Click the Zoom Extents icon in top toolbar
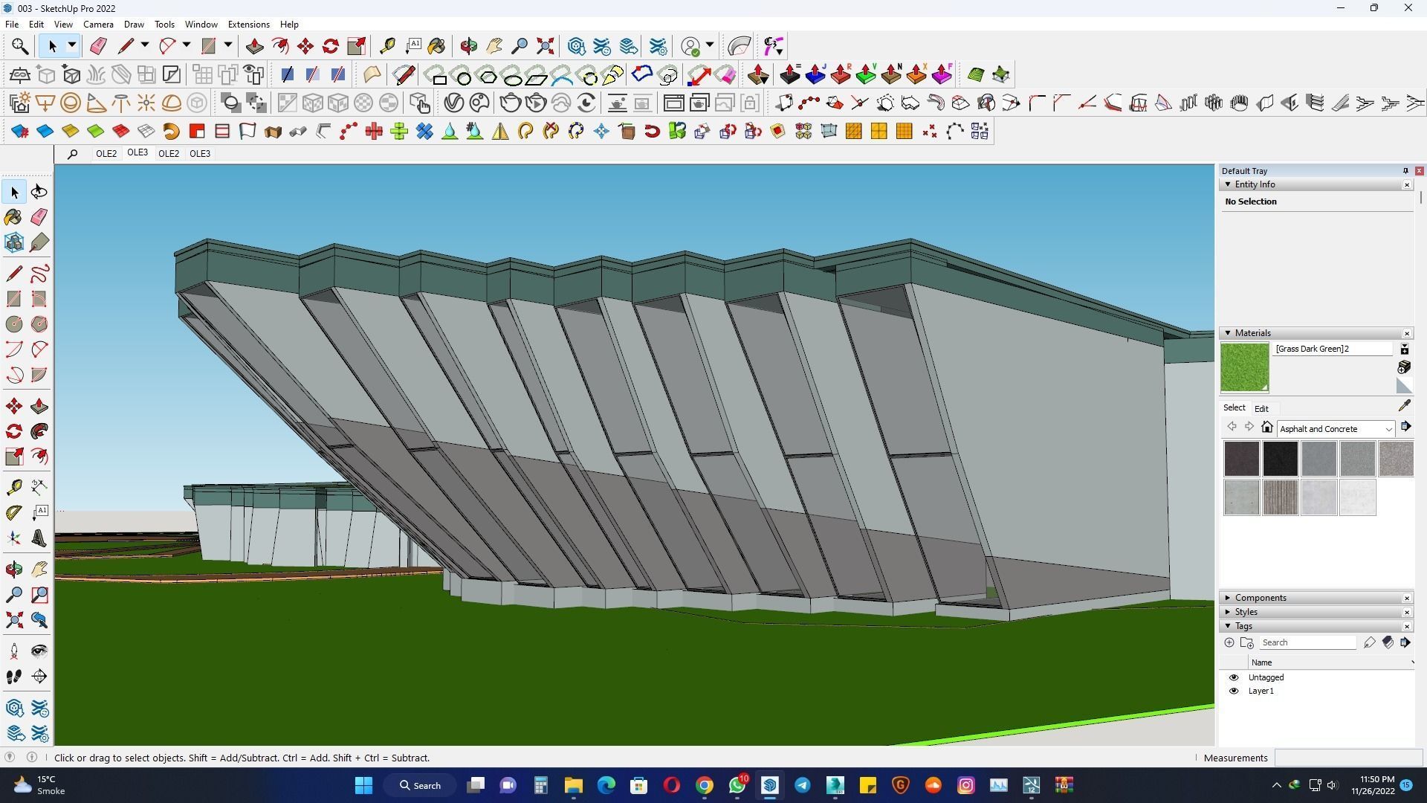This screenshot has width=1427, height=803. coord(545,46)
